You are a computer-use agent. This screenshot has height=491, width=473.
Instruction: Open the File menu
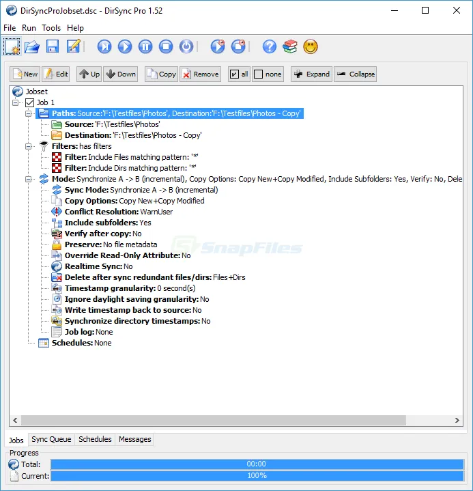(10, 28)
